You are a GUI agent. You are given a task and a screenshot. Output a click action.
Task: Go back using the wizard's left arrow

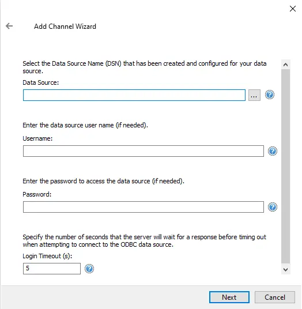pyautogui.click(x=9, y=26)
